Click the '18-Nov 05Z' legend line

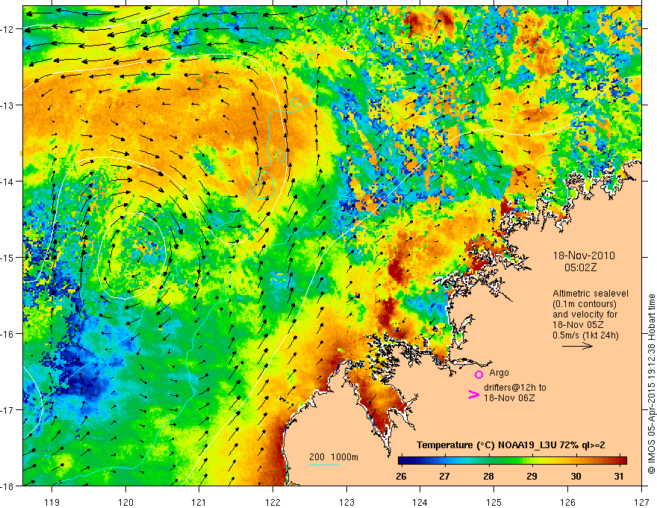[578, 324]
